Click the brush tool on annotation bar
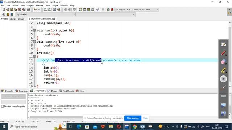This screenshot has width=232, height=130. click(223, 87)
